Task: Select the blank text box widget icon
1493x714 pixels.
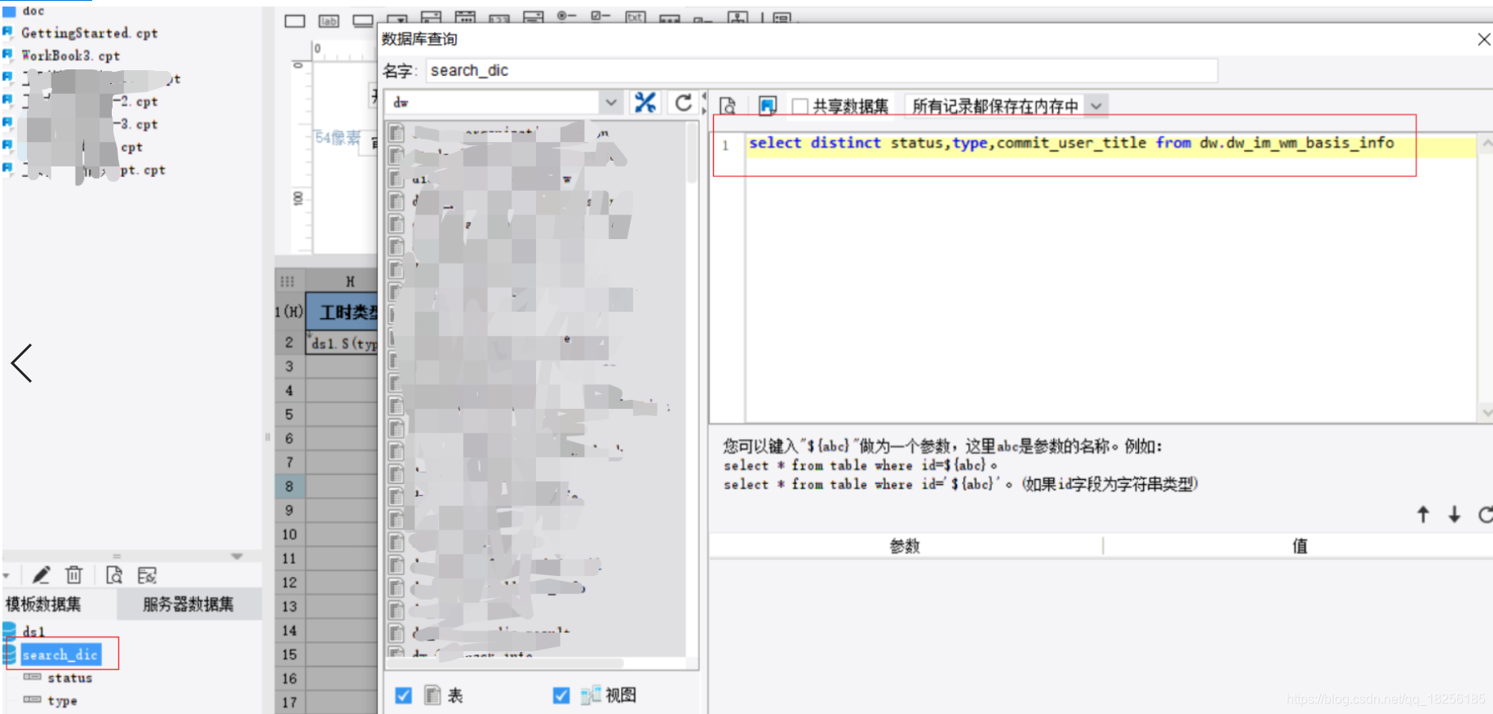Action: 295,21
